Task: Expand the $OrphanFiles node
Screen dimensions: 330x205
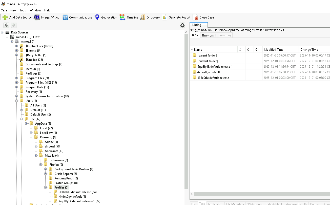Action: [17, 46]
